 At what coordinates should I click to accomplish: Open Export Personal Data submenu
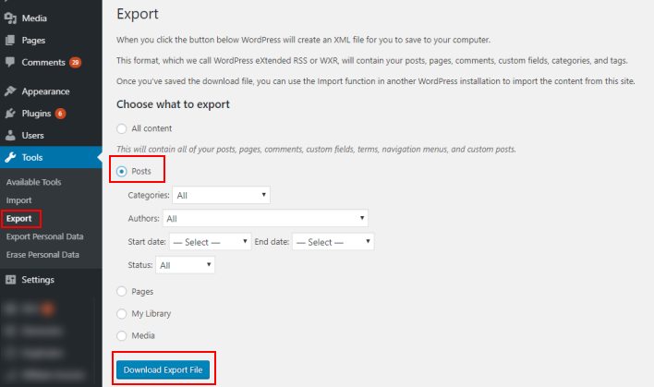click(44, 236)
